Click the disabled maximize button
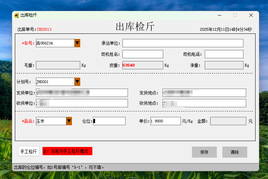This screenshot has width=268, height=179. tap(235, 15)
